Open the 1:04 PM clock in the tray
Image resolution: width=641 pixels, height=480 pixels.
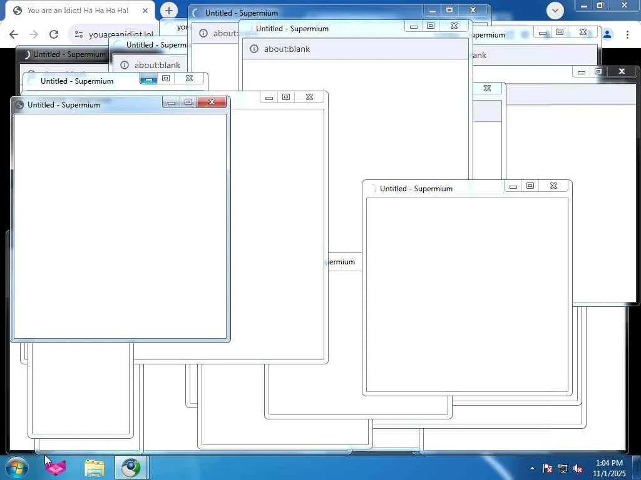(x=609, y=467)
